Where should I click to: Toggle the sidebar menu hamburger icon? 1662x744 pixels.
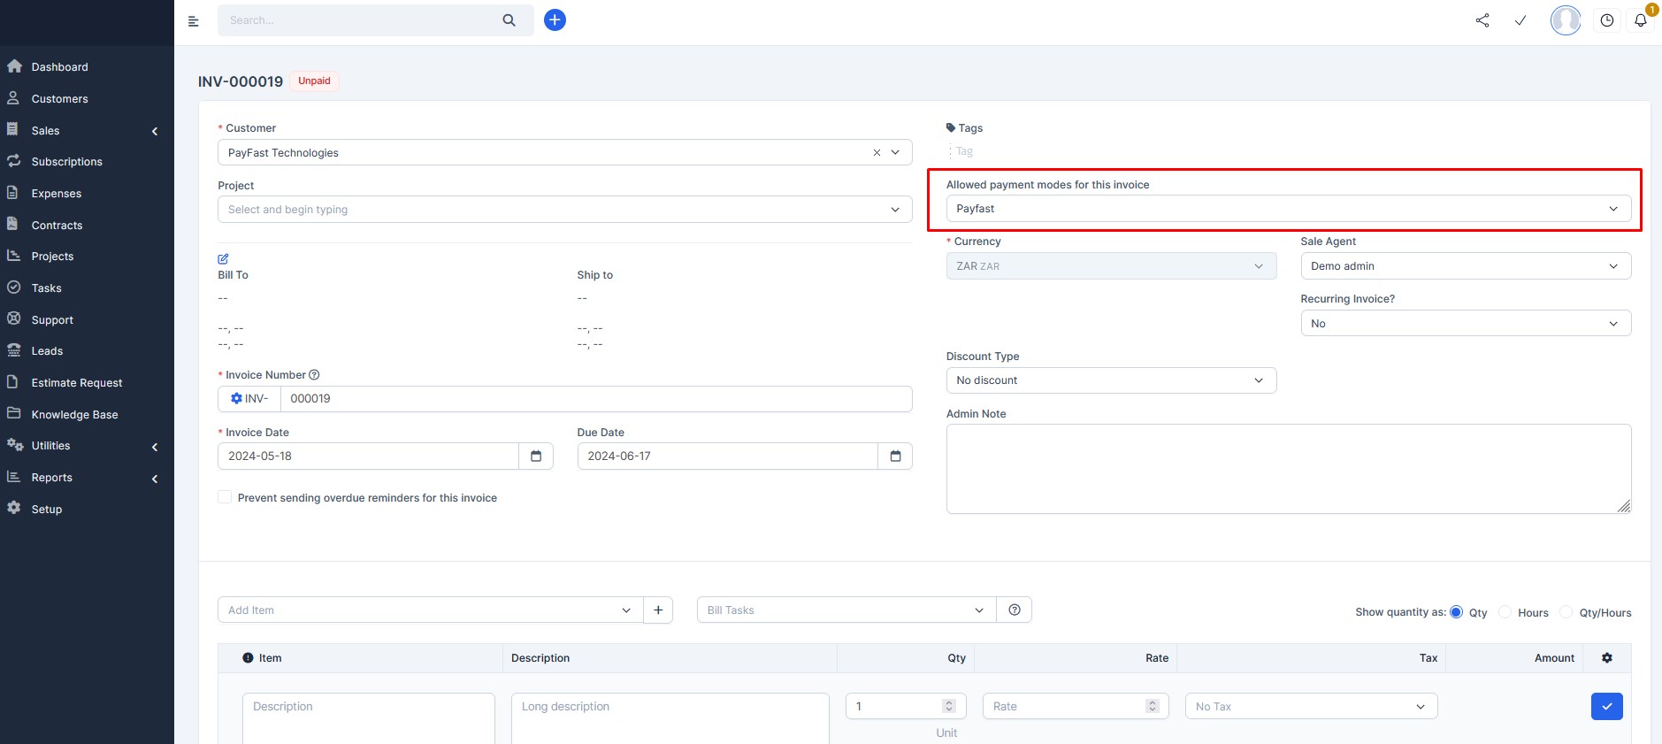[194, 21]
